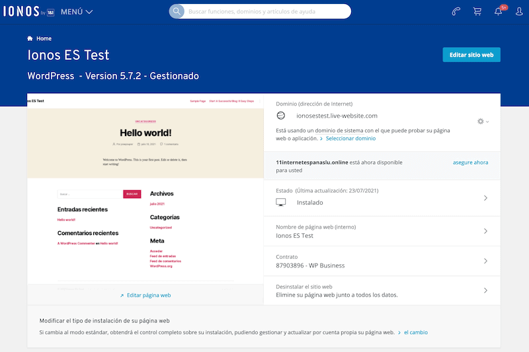Image resolution: width=529 pixels, height=352 pixels.
Task: Click ionosestest.live-website.com domain text
Action: tap(337, 116)
